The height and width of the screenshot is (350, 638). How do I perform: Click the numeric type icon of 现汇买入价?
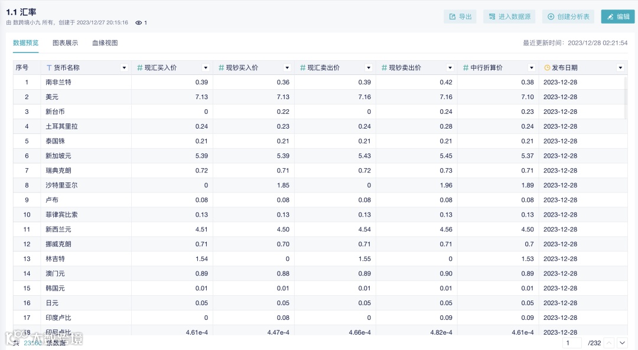(141, 67)
